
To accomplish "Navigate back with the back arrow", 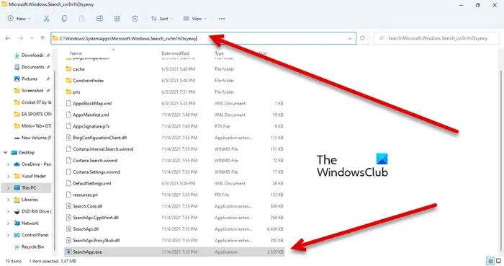I will (8, 38).
